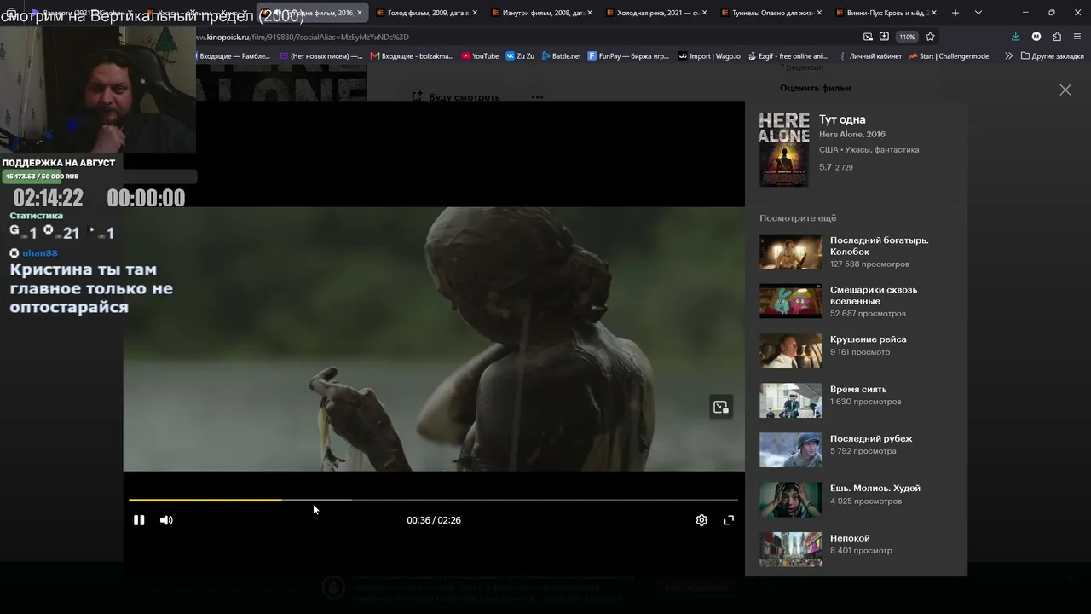
Task: Switch to the 'Холодная река, 2021' tab
Action: point(656,13)
